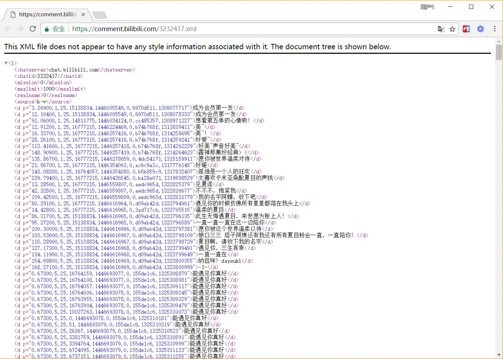Open the translate page icon in address bar

click(x=441, y=29)
